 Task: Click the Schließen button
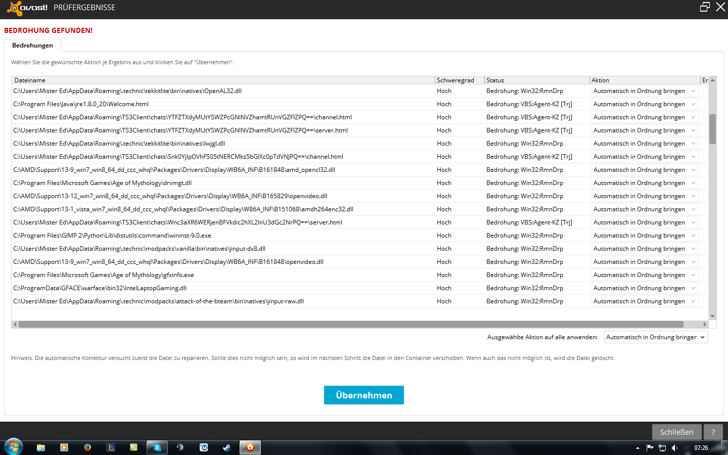point(676,432)
